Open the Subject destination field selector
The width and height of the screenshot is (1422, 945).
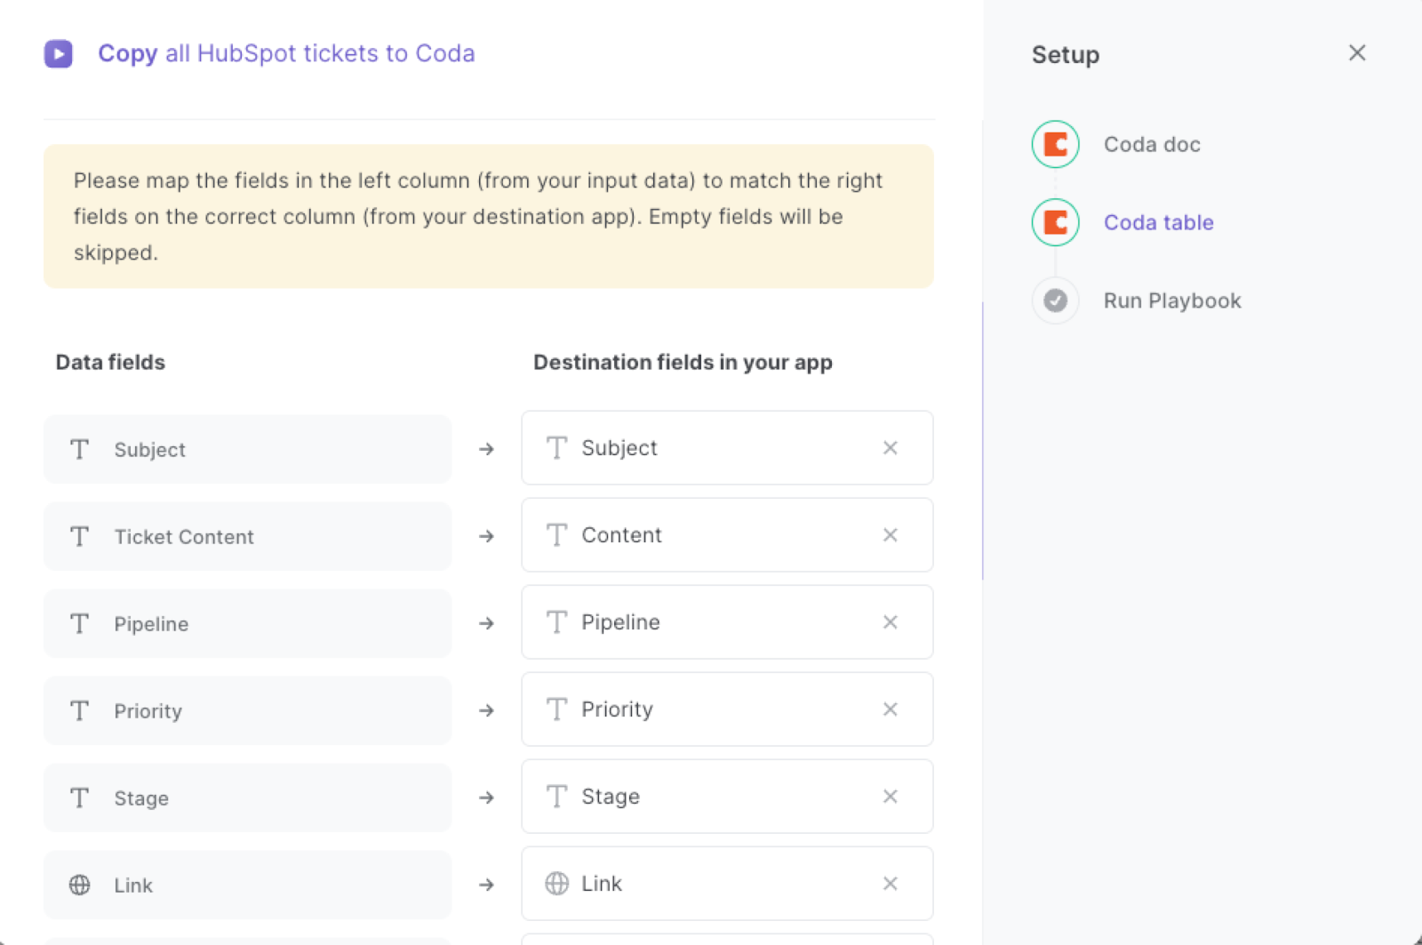tap(727, 448)
